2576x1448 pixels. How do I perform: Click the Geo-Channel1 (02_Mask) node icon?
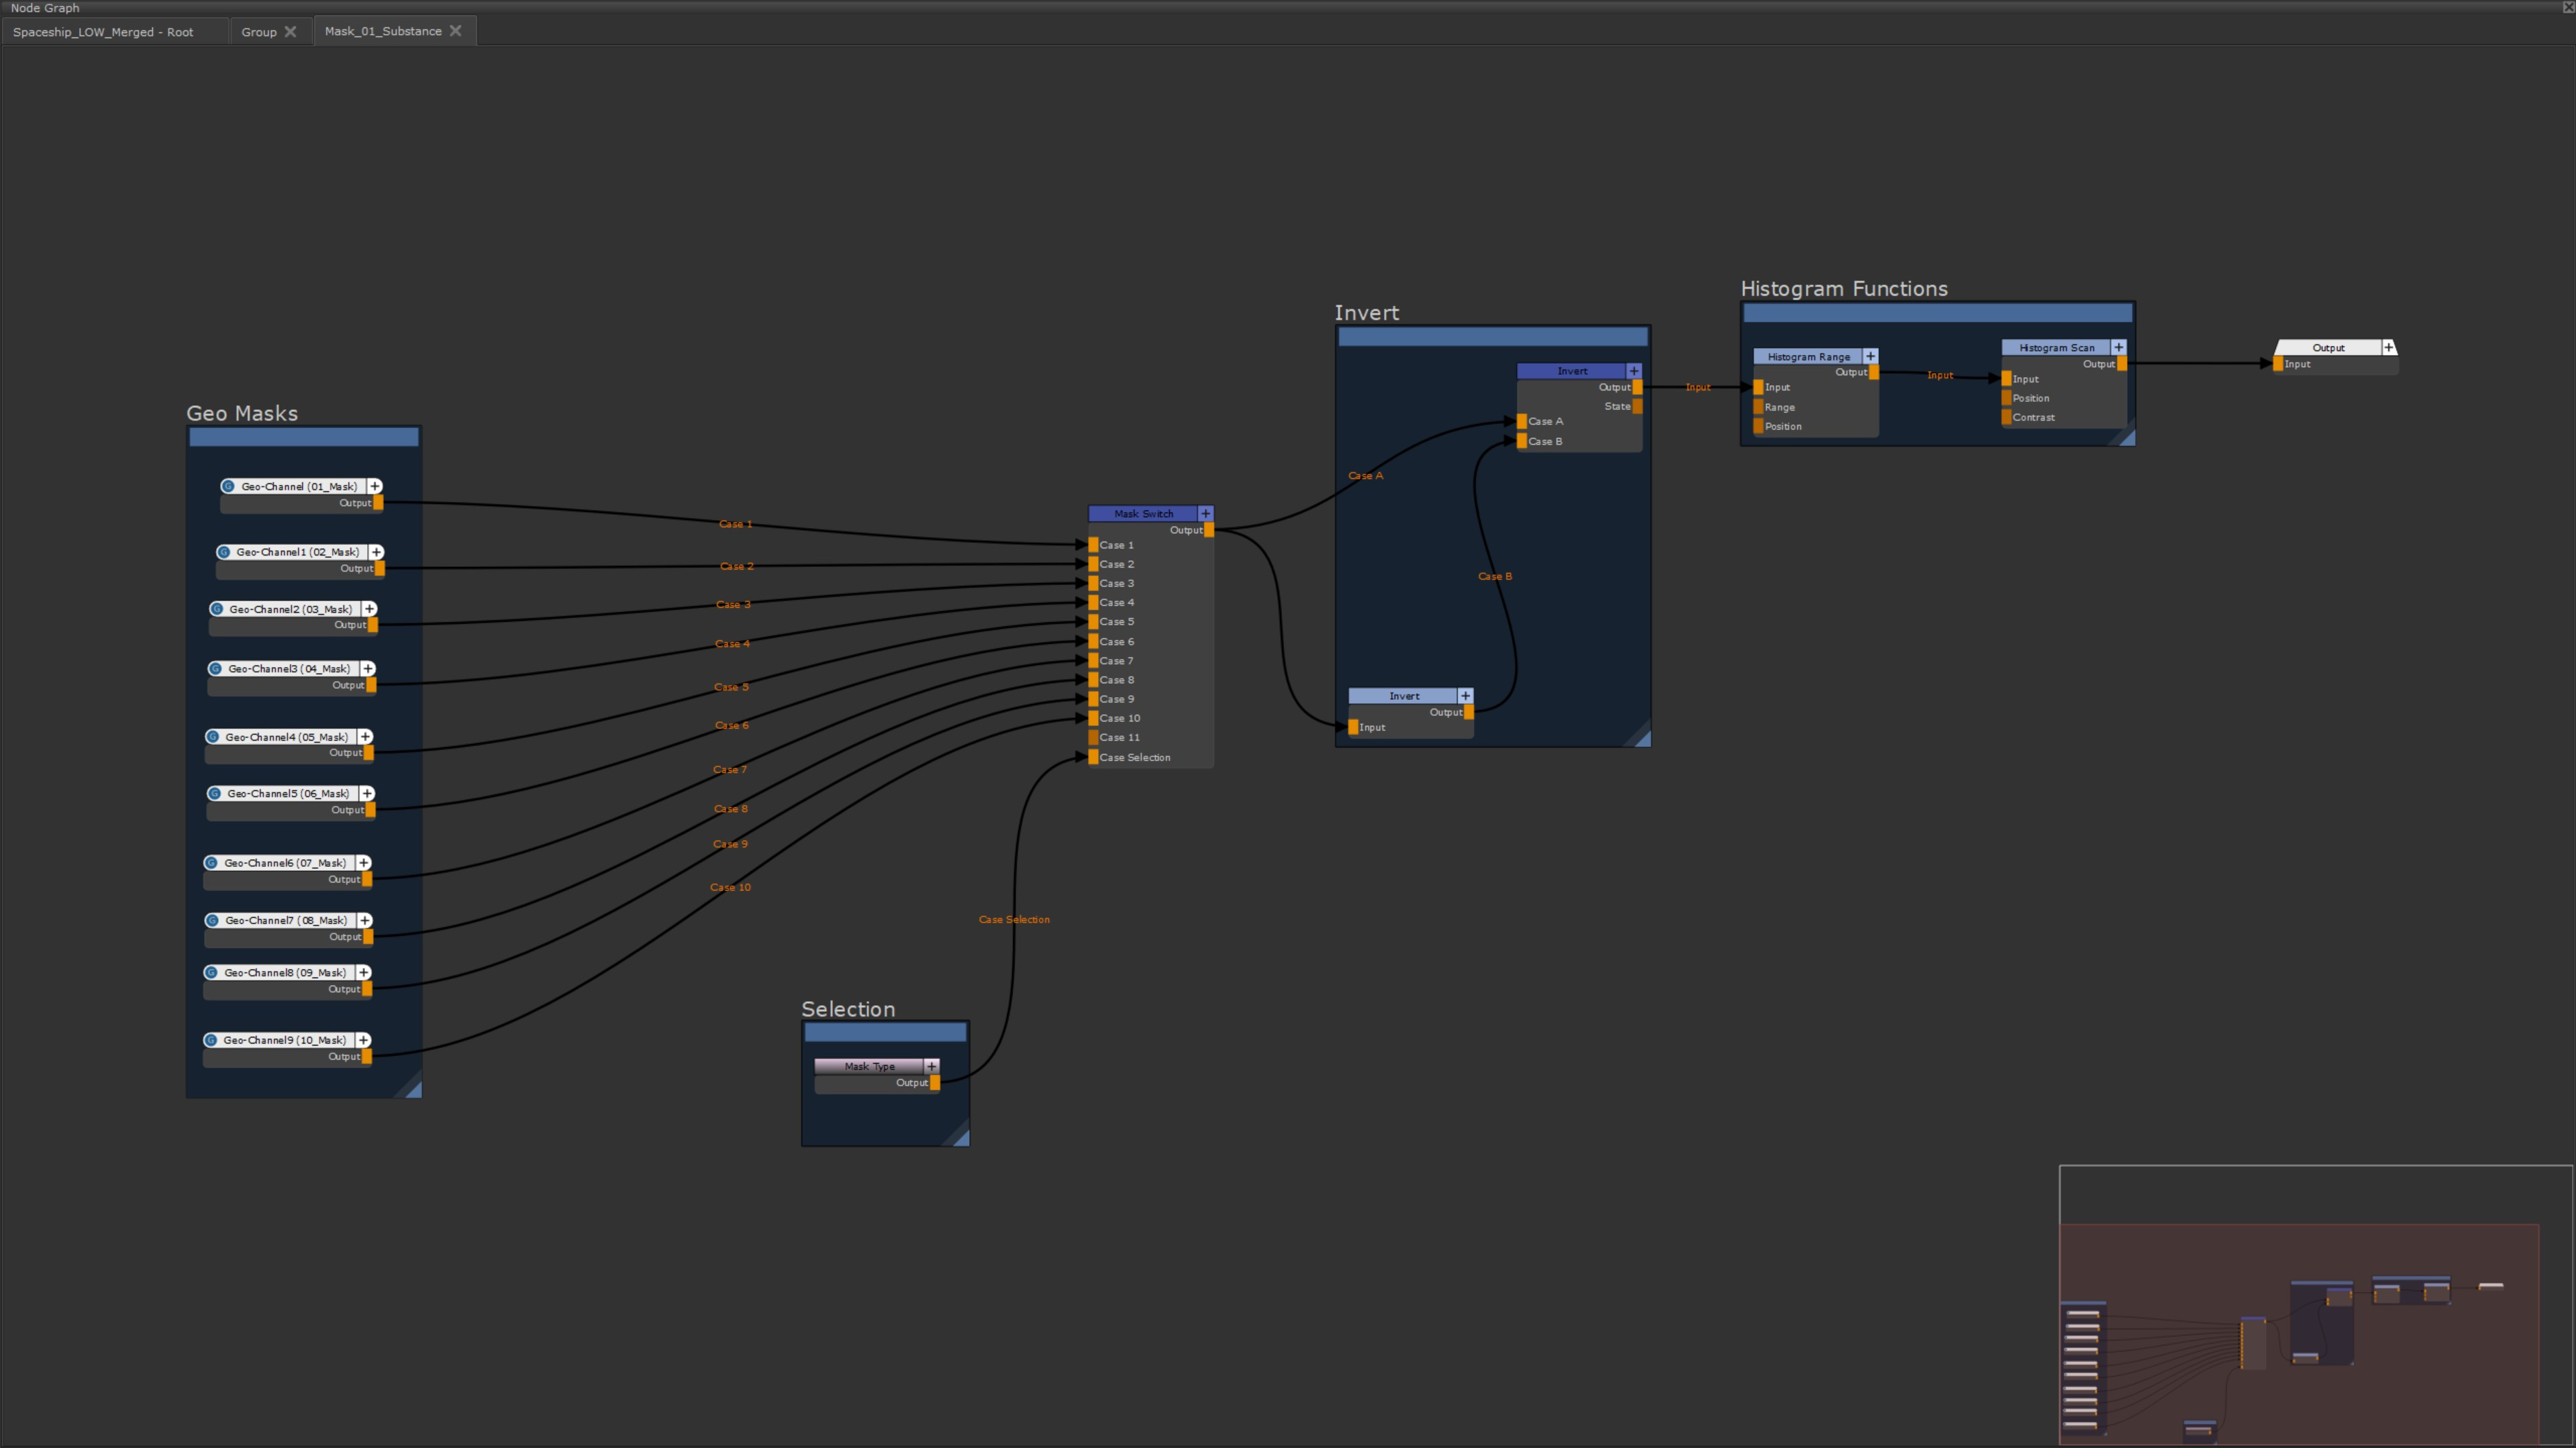(x=224, y=552)
